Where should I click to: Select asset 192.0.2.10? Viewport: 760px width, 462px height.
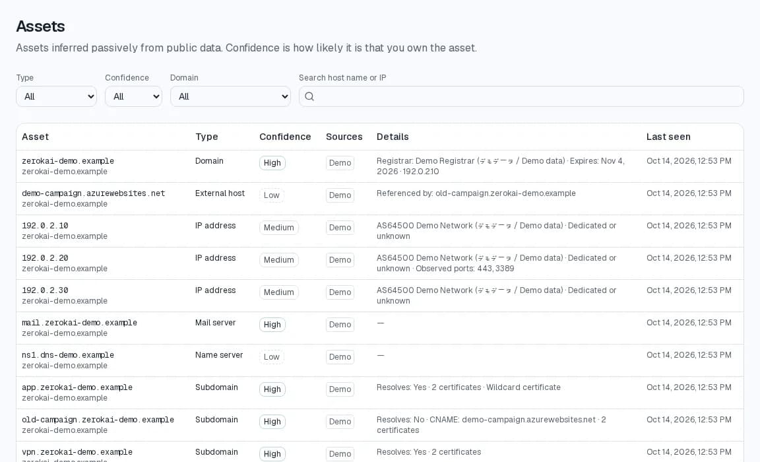pos(45,226)
